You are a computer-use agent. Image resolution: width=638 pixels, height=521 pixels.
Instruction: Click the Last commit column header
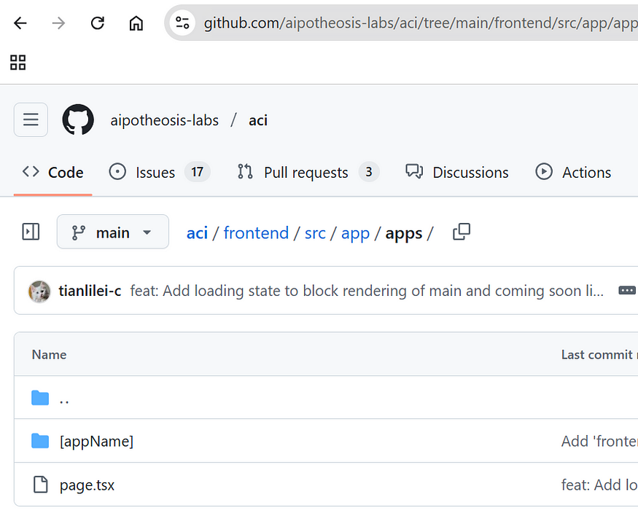tap(599, 355)
